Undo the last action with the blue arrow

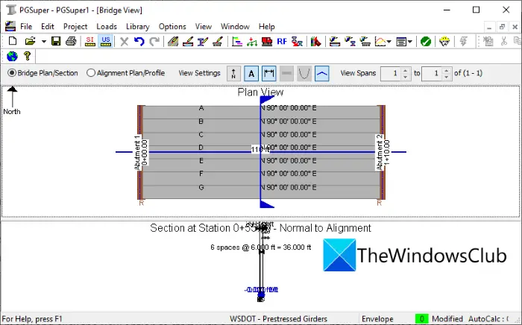point(139,41)
